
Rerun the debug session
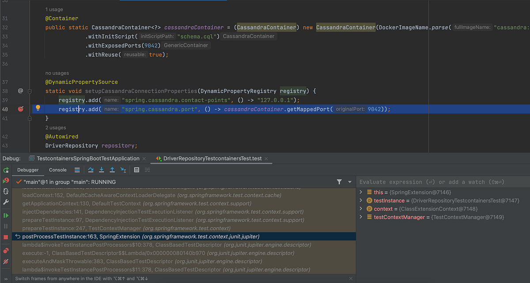[6, 171]
